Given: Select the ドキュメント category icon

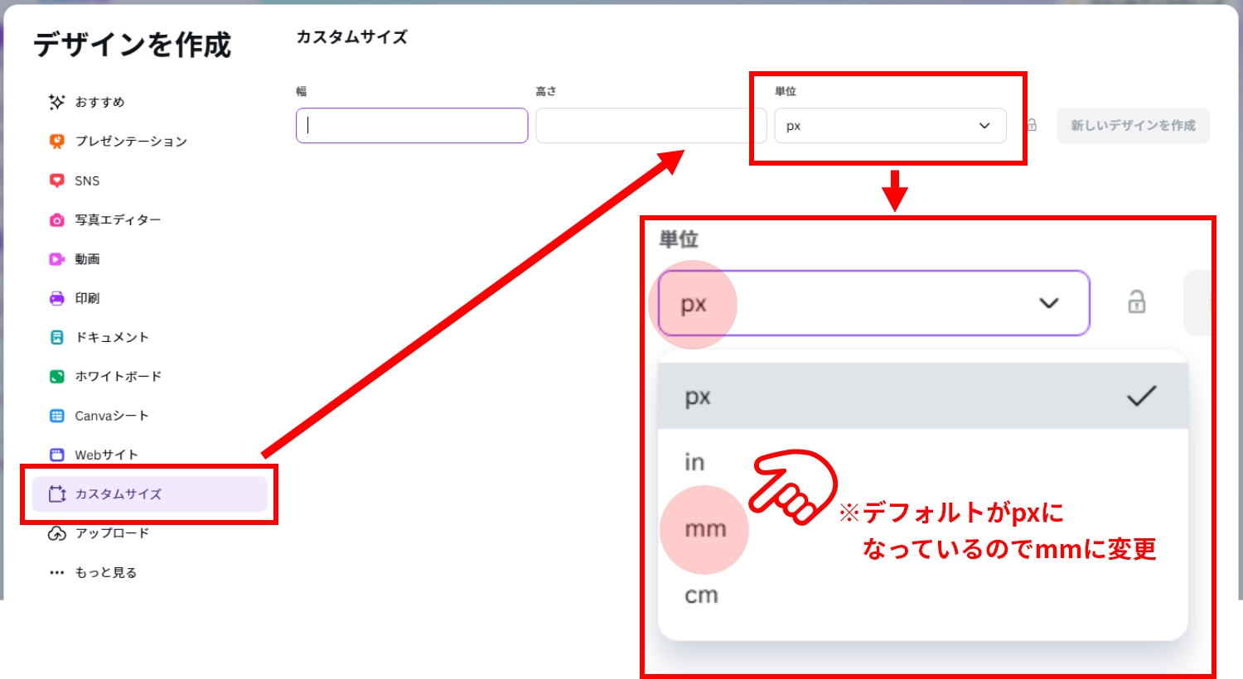Looking at the screenshot, I should 56,337.
